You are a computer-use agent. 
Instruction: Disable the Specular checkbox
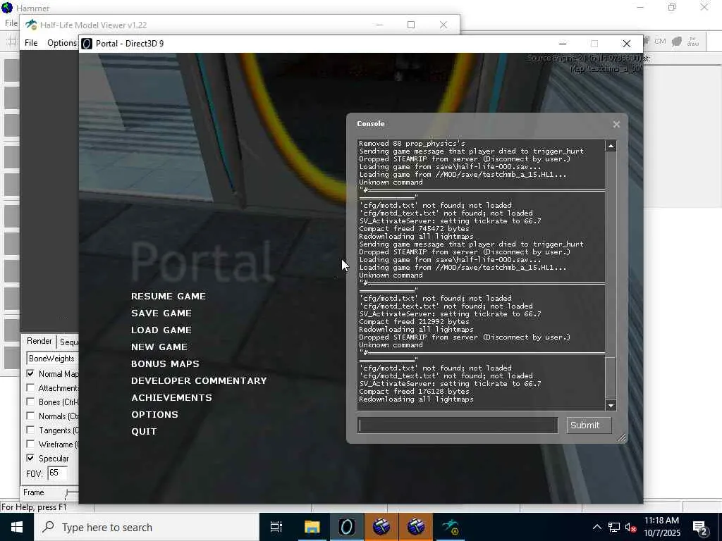click(30, 458)
